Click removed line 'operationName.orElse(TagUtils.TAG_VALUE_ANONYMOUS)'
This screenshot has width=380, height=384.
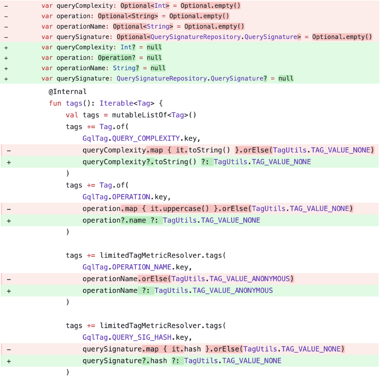[x=190, y=279]
